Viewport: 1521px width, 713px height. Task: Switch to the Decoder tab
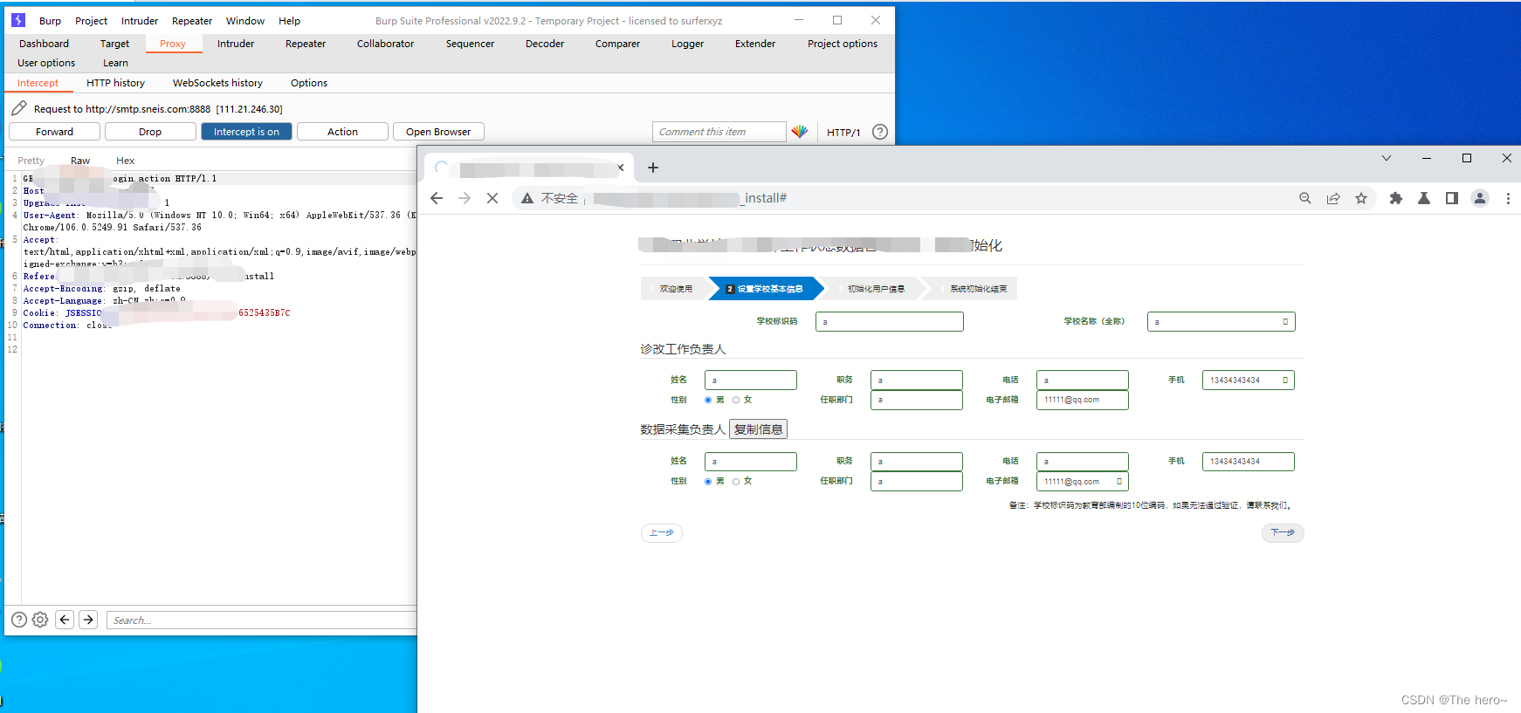(x=545, y=44)
